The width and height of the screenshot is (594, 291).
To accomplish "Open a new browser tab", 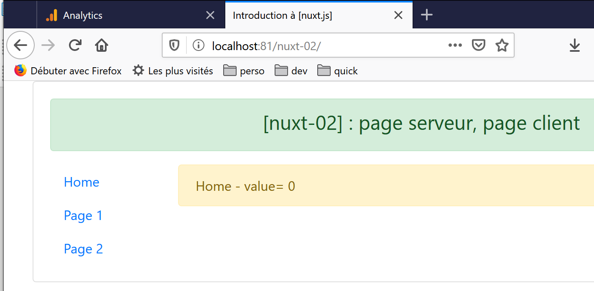I will (426, 15).
